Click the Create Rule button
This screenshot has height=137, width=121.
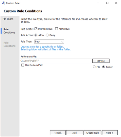[x=92, y=133]
